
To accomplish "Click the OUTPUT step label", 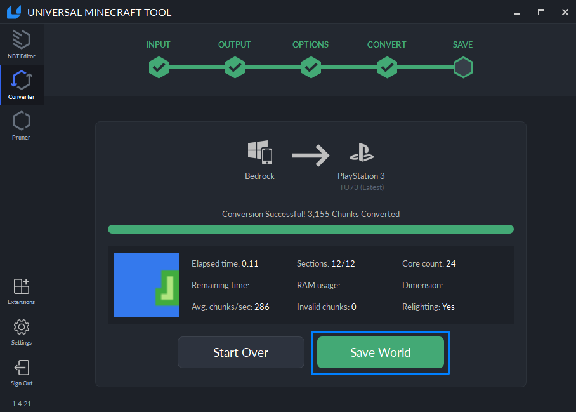I will click(x=234, y=44).
